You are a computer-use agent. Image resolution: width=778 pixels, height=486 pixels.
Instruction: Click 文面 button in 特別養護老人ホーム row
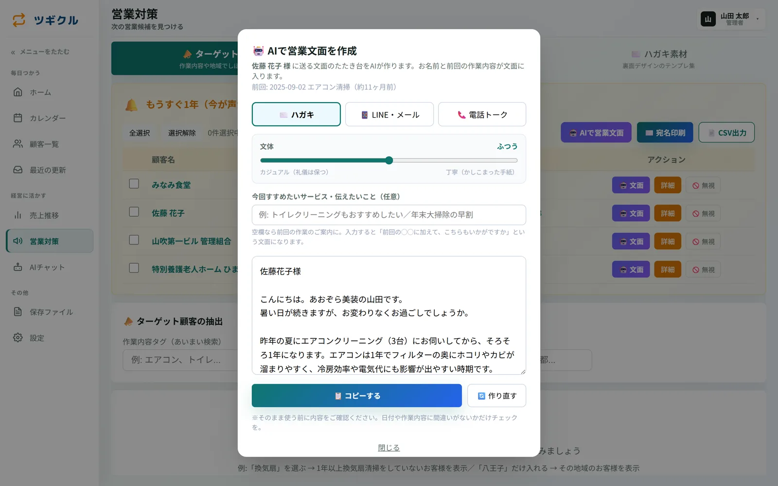[631, 270]
